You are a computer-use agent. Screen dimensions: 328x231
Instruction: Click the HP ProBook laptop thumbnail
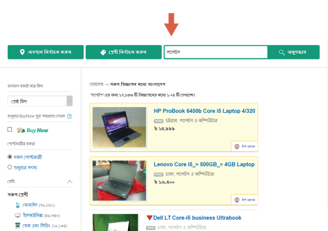[x=119, y=127]
